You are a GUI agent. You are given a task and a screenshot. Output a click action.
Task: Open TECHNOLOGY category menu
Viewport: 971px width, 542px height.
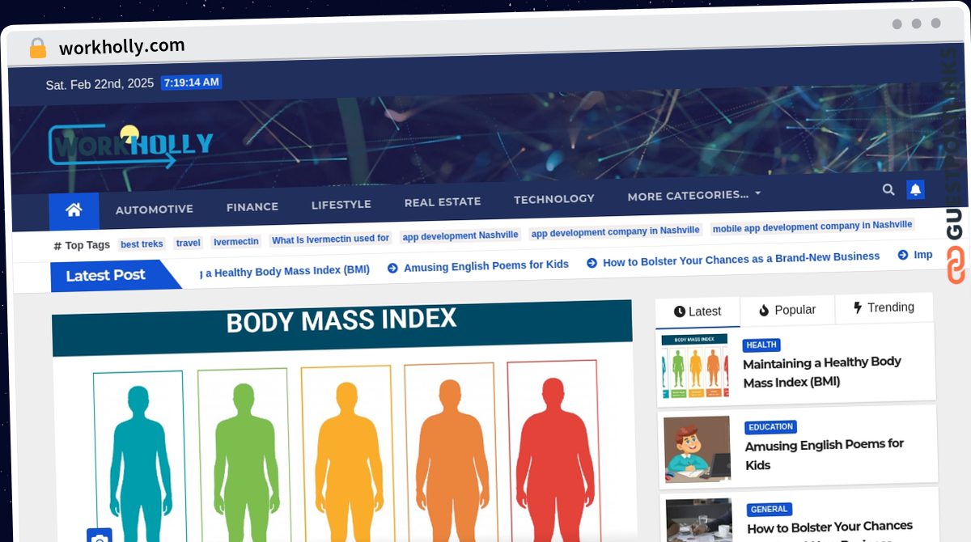click(x=554, y=199)
